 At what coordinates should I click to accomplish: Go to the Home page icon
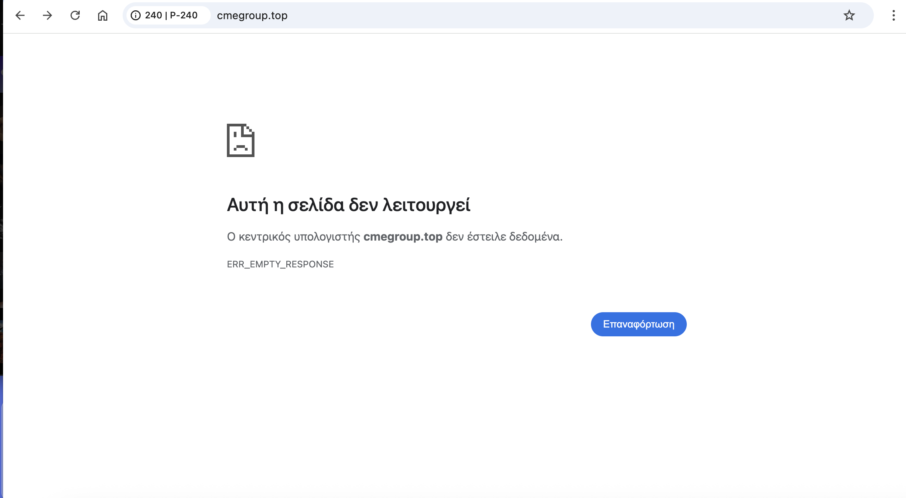103,15
